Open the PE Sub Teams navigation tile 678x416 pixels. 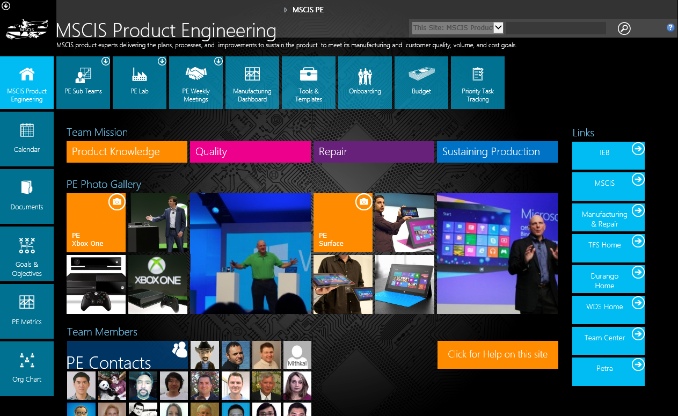(83, 83)
